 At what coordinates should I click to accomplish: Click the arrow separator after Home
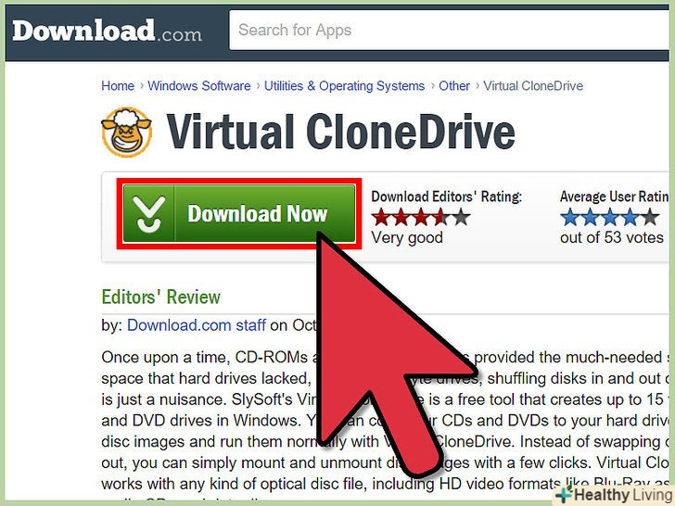141,85
